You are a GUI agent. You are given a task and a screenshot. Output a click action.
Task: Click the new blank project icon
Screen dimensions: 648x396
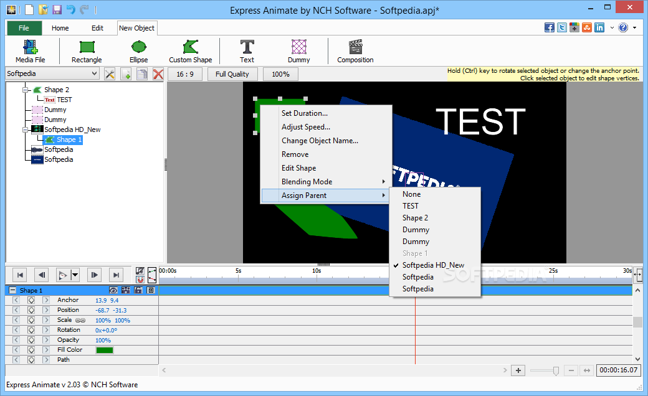[29, 9]
